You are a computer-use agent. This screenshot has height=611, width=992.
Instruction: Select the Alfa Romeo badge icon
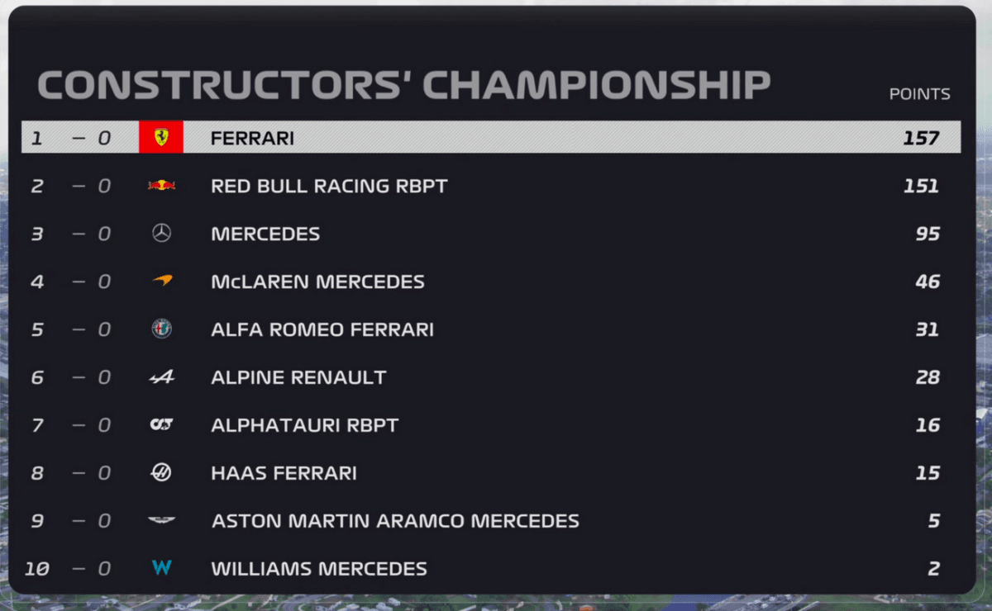pos(161,329)
